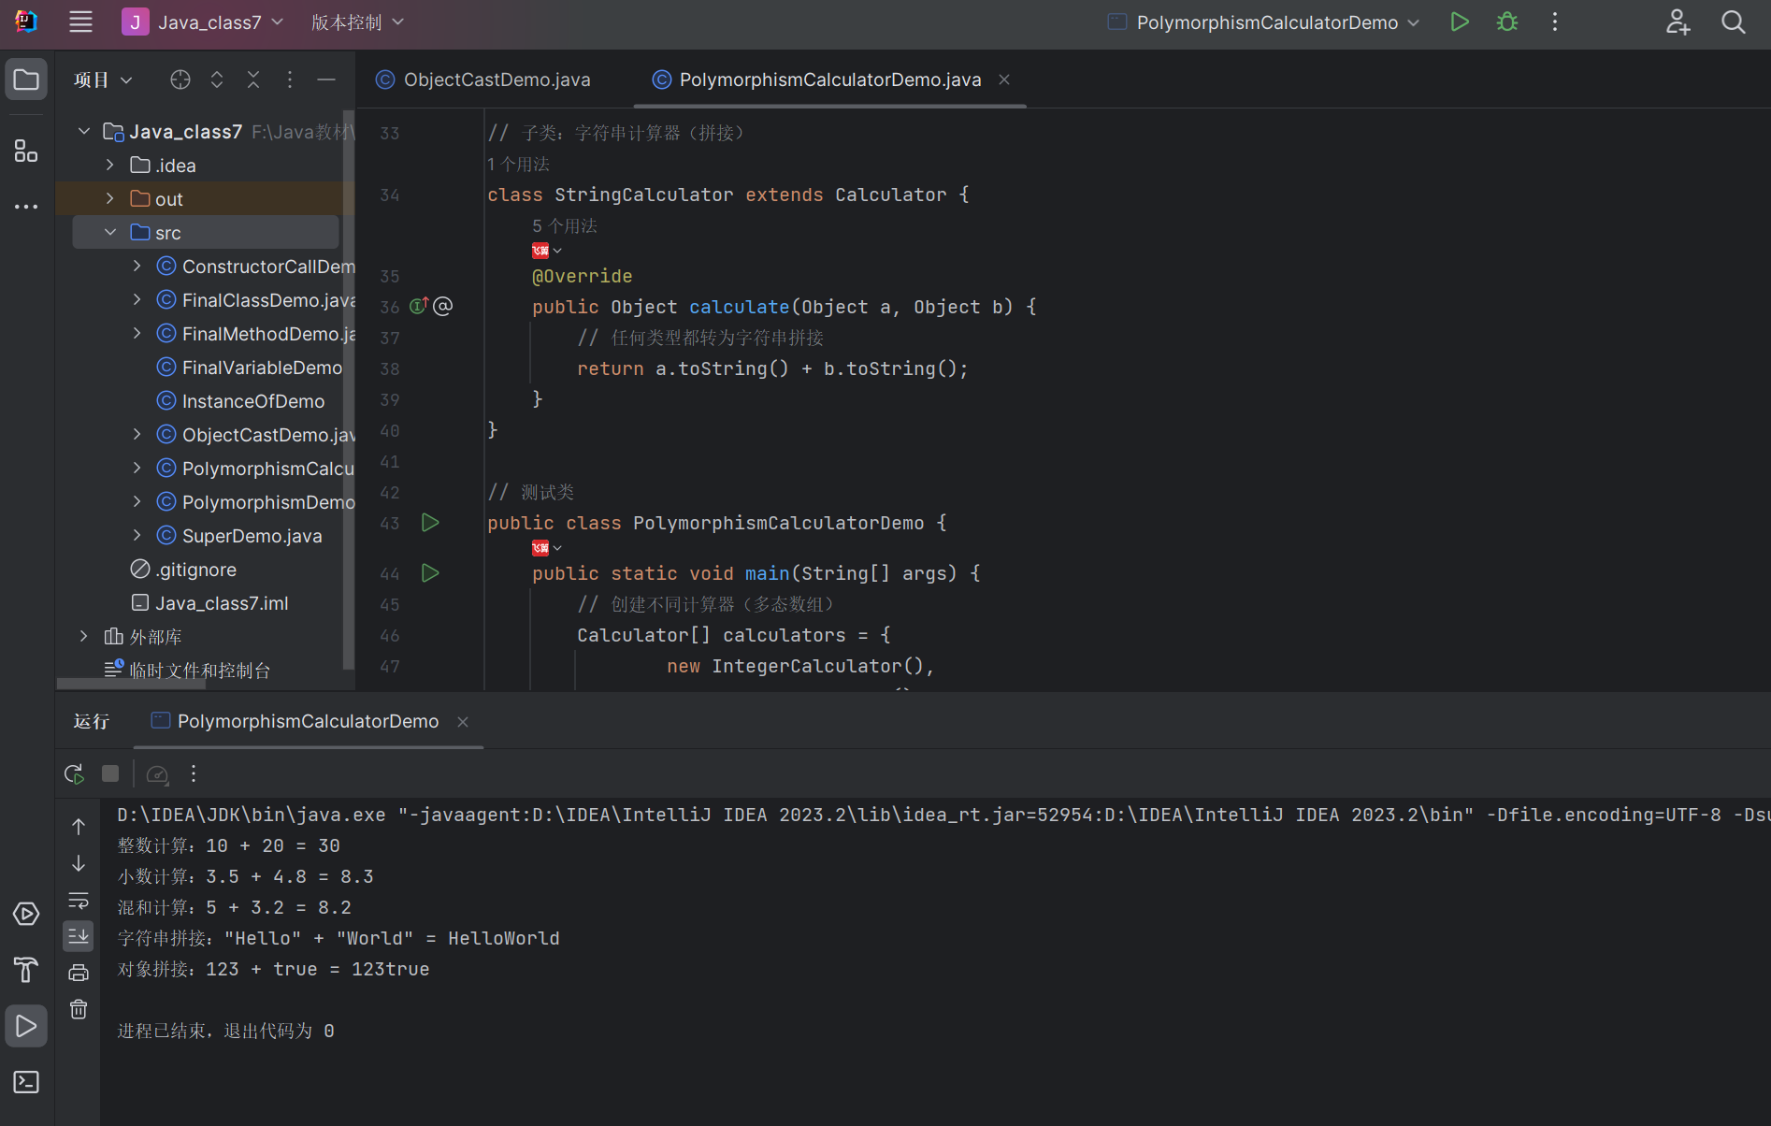Open the Java_class7 project dropdown
Viewport: 1771px width, 1126px height.
coord(203,22)
